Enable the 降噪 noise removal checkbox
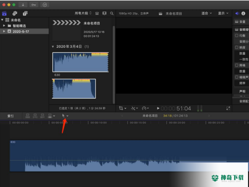The height and width of the screenshot is (187, 249). point(237,65)
